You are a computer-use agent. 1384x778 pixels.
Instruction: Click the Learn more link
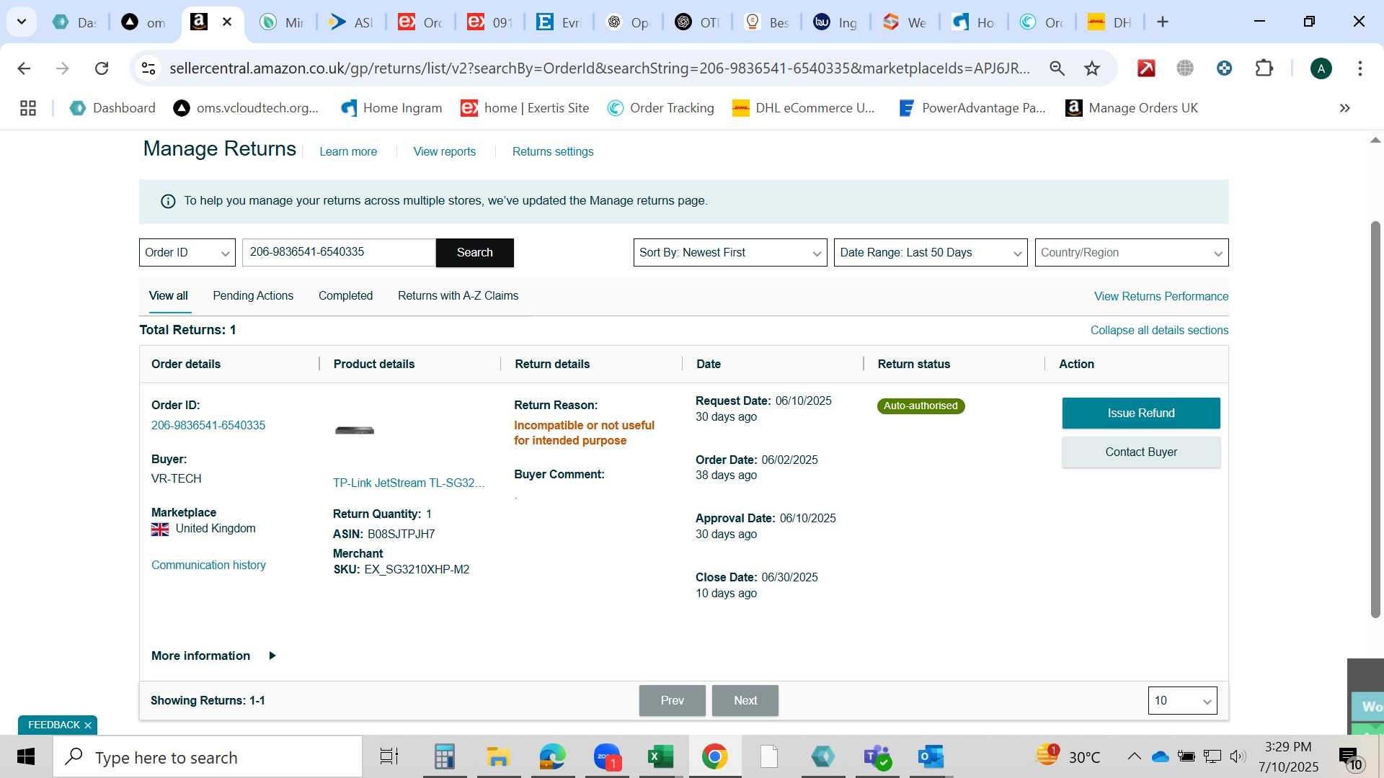click(348, 152)
